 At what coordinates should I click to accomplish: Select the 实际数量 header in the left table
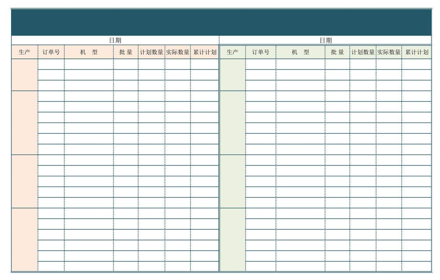click(x=178, y=52)
